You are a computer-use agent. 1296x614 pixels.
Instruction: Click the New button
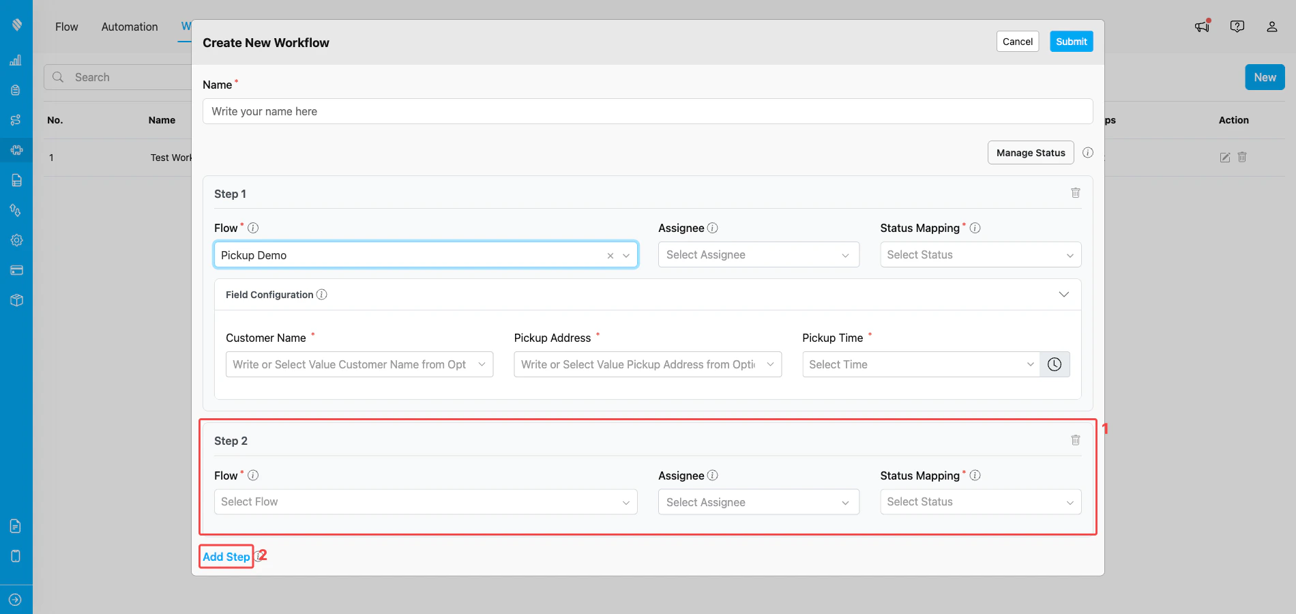tap(1265, 77)
